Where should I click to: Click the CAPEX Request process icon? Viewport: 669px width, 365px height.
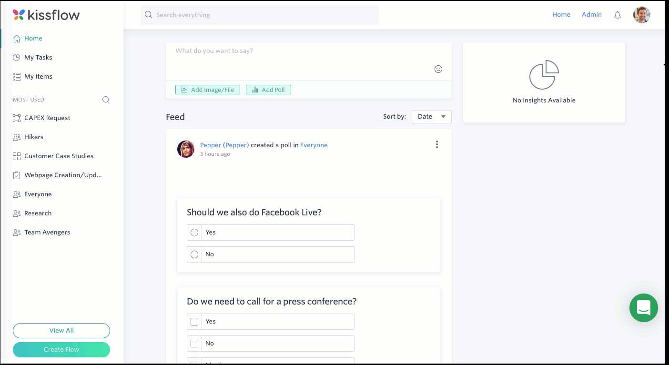(x=17, y=118)
